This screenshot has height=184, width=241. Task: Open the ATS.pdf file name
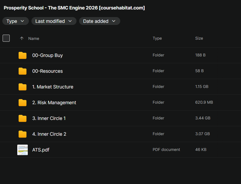point(41,150)
